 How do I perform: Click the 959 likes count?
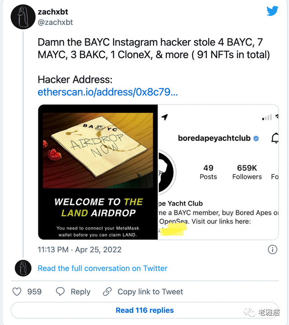pos(34,292)
